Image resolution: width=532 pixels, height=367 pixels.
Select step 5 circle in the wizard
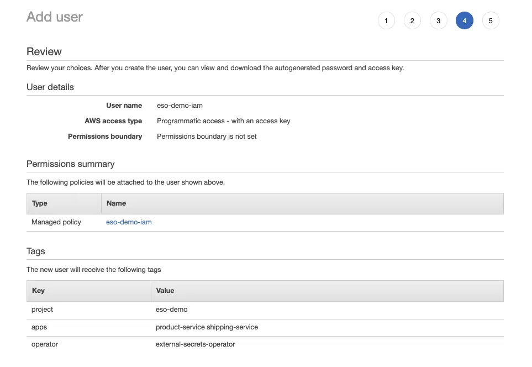click(x=491, y=20)
